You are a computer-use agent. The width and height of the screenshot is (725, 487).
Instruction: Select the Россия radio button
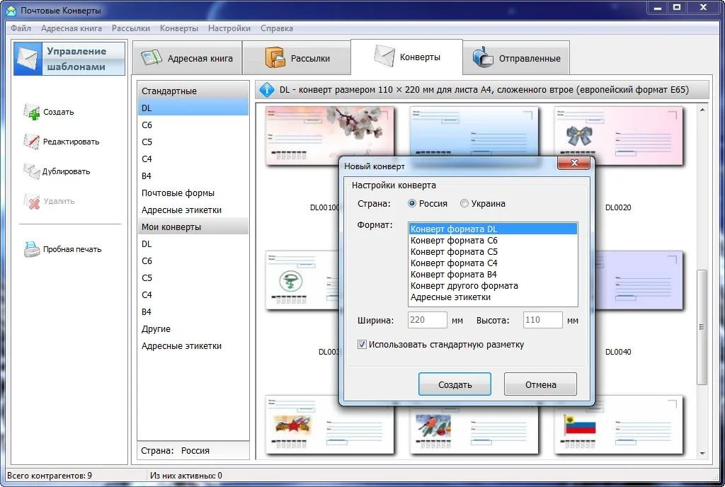(413, 204)
